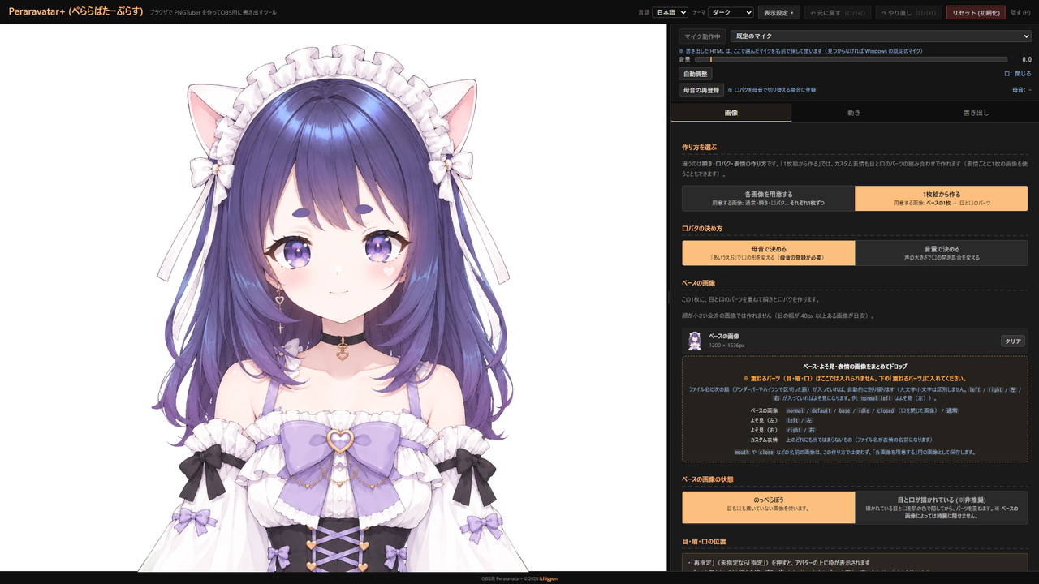Switch to the 画像 tab
Screen dimensions: 1039x584
(x=731, y=113)
